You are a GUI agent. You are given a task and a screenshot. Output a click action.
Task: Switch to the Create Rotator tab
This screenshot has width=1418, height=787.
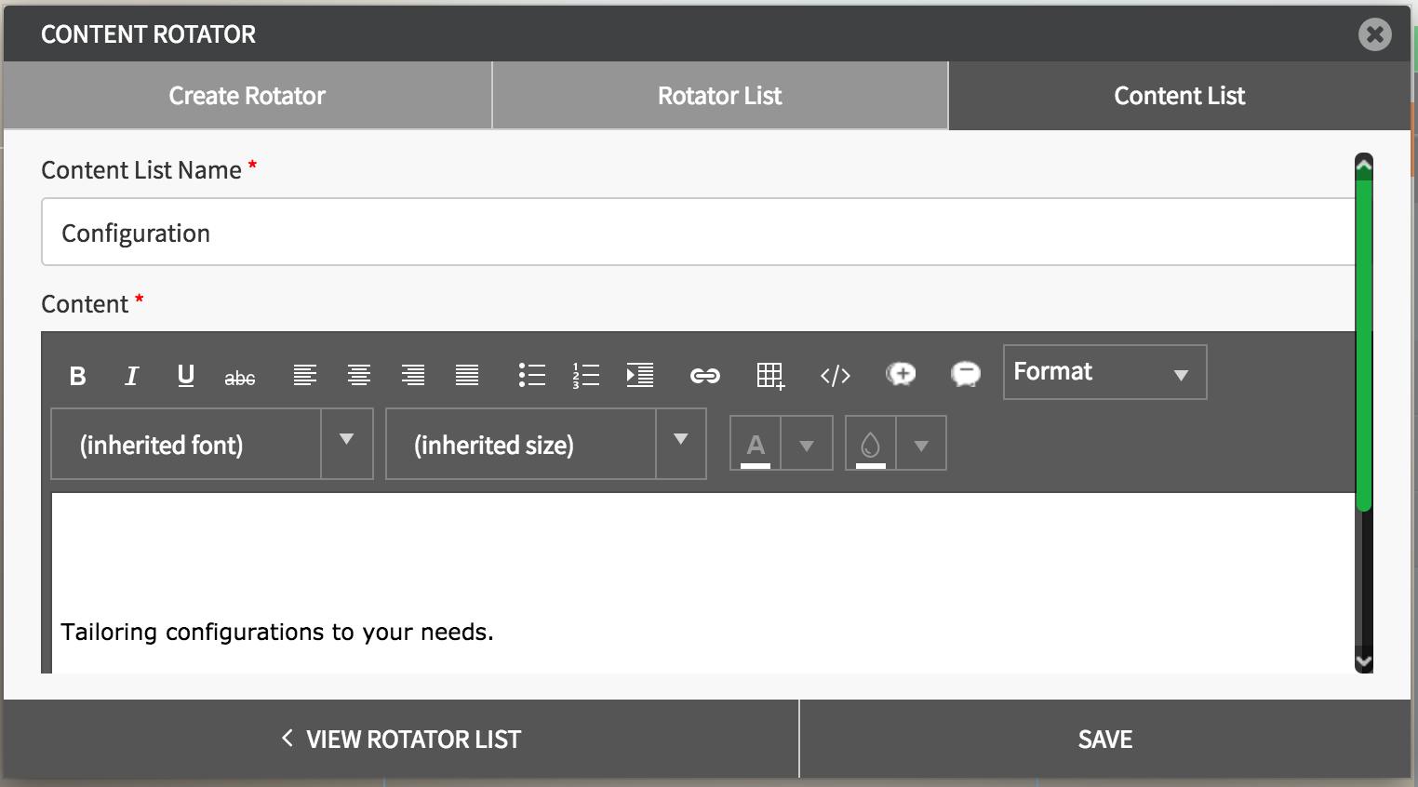[x=247, y=96]
